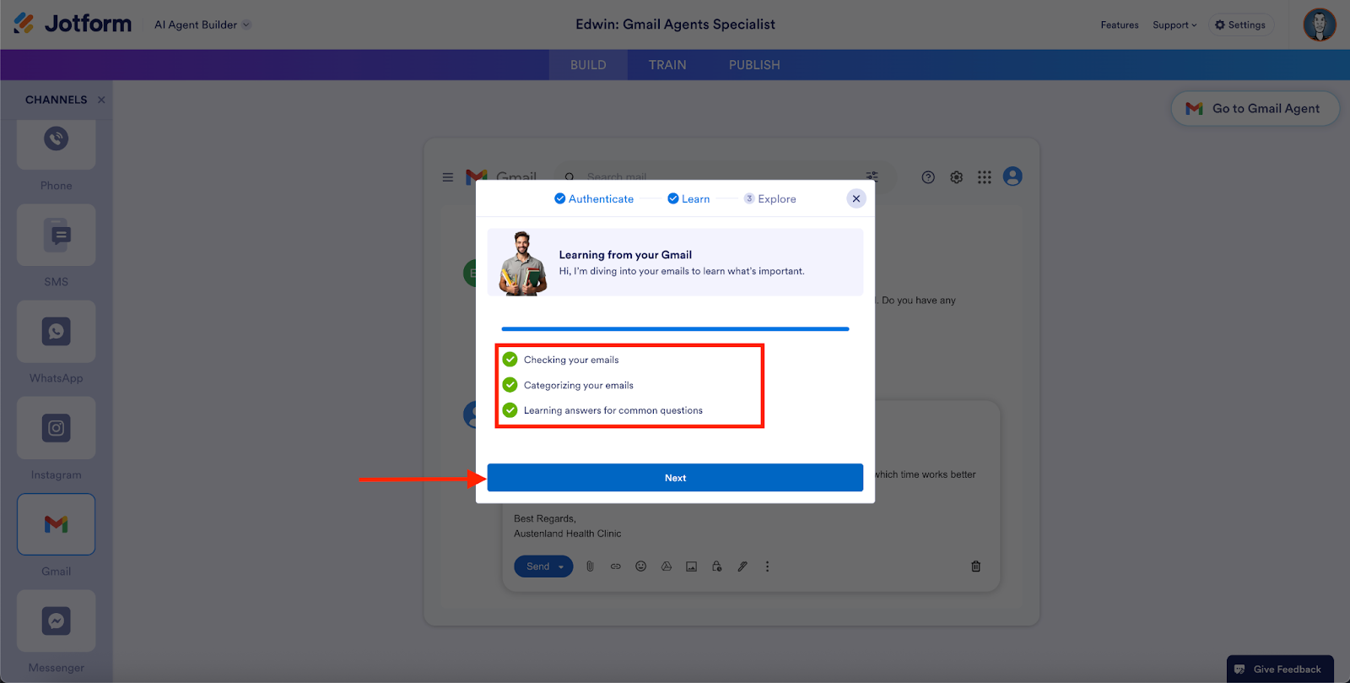The height and width of the screenshot is (683, 1350).
Task: Send the email with Send button
Action: [x=538, y=566]
